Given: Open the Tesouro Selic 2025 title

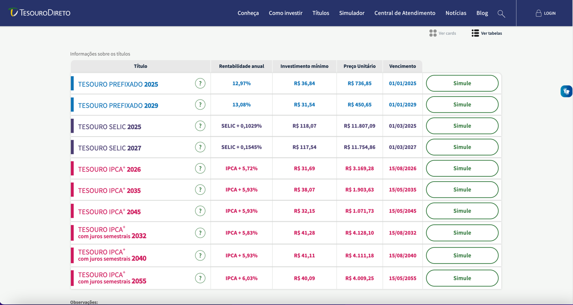Looking at the screenshot, I should pos(109,126).
